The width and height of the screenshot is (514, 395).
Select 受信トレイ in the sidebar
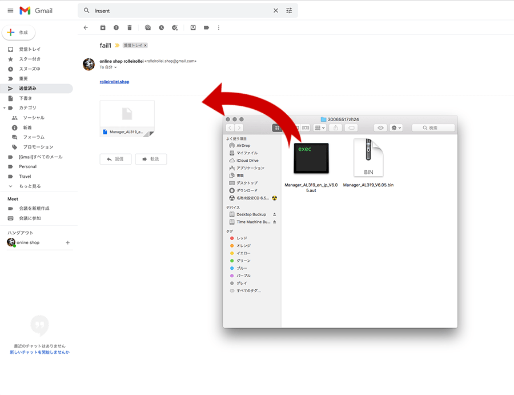[x=30, y=49]
